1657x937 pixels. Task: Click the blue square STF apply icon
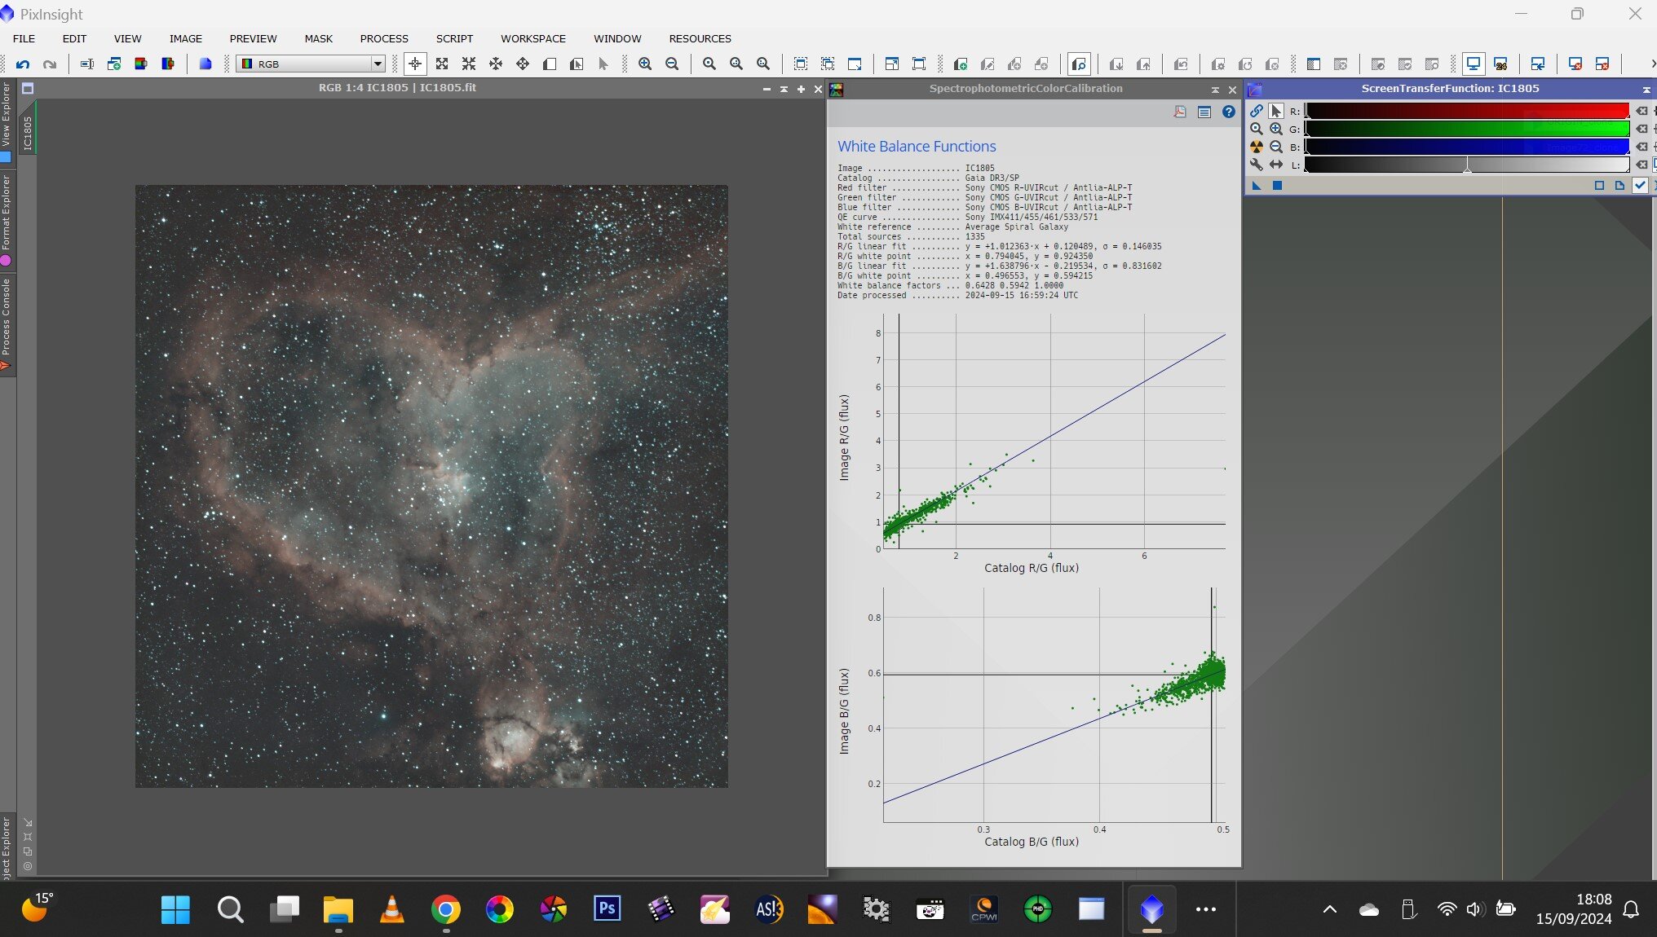(1277, 186)
